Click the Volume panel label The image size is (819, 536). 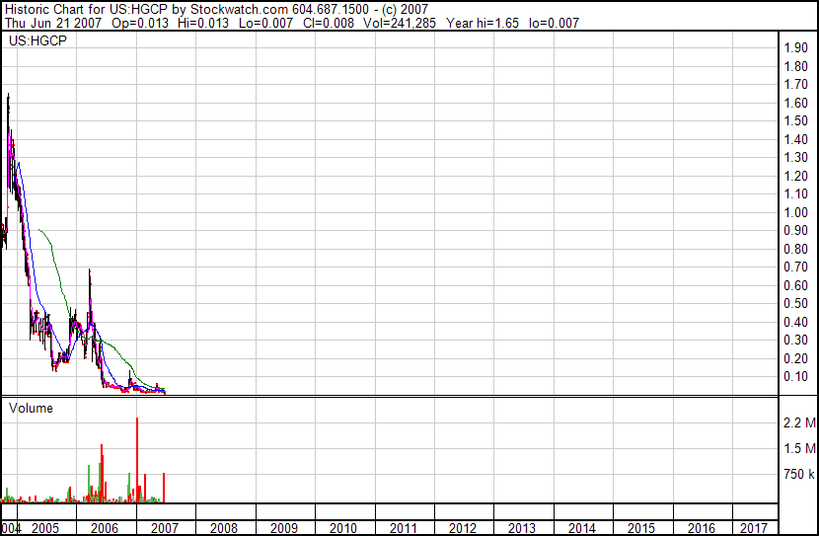[x=31, y=408]
